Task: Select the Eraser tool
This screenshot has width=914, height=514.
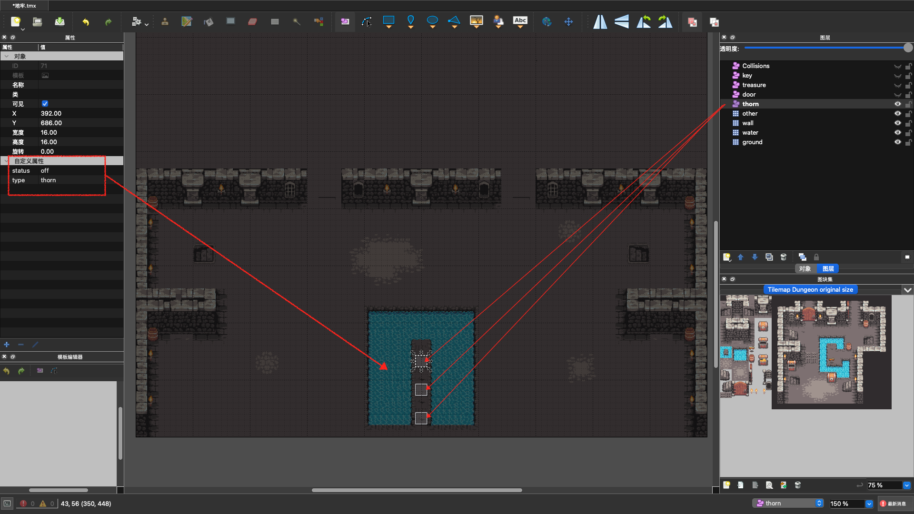Action: pyautogui.click(x=252, y=22)
